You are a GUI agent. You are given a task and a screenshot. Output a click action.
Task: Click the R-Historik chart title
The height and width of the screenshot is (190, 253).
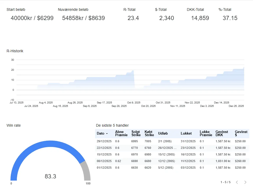pyautogui.click(x=15, y=51)
